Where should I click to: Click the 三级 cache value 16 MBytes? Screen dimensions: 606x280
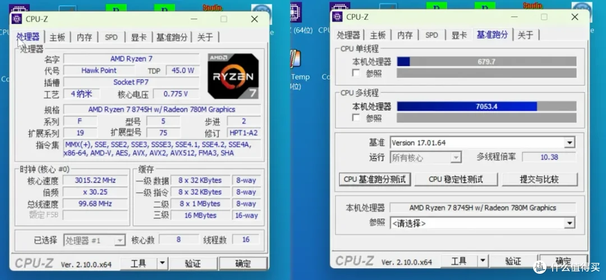tap(200, 215)
